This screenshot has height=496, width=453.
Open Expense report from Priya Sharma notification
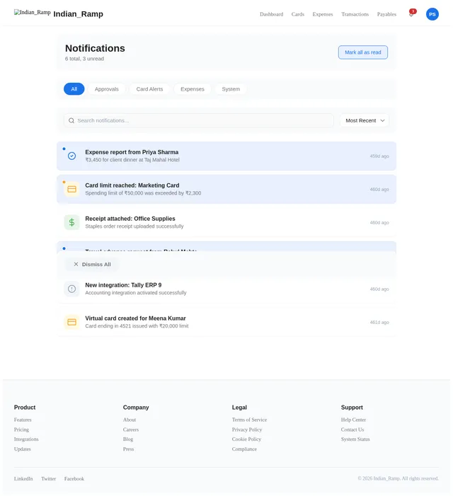click(x=226, y=156)
